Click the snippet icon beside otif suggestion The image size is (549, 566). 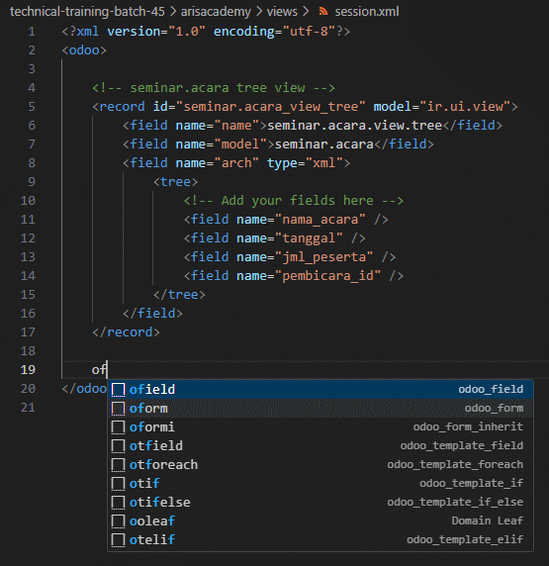[x=118, y=483]
